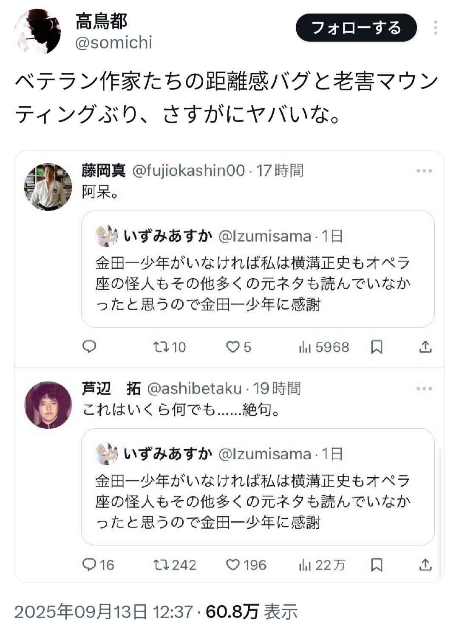Open the @somichi profile handle
Image resolution: width=459 pixels, height=635 pixels.
point(113,43)
